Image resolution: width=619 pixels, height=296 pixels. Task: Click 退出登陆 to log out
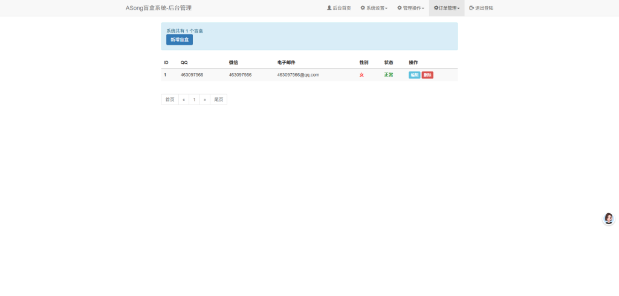[x=481, y=8]
